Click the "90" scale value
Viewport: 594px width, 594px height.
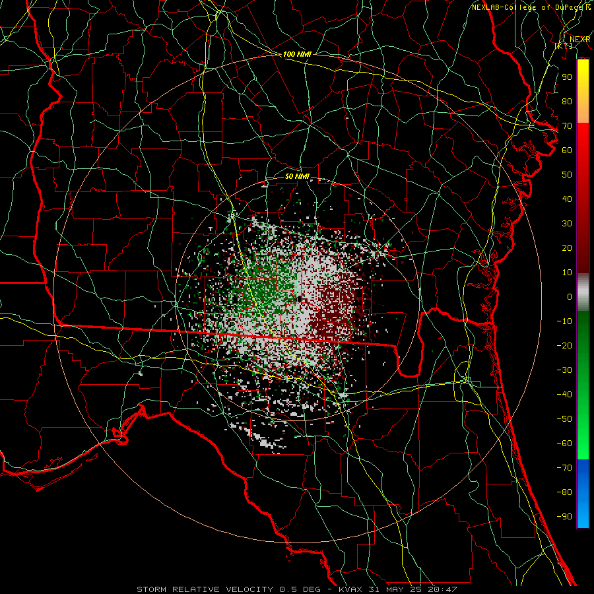(567, 77)
